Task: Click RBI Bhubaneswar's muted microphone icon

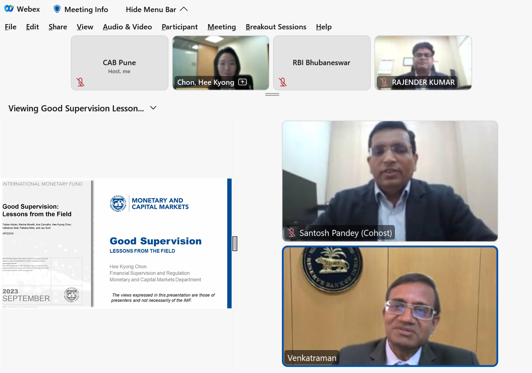Action: click(x=283, y=82)
